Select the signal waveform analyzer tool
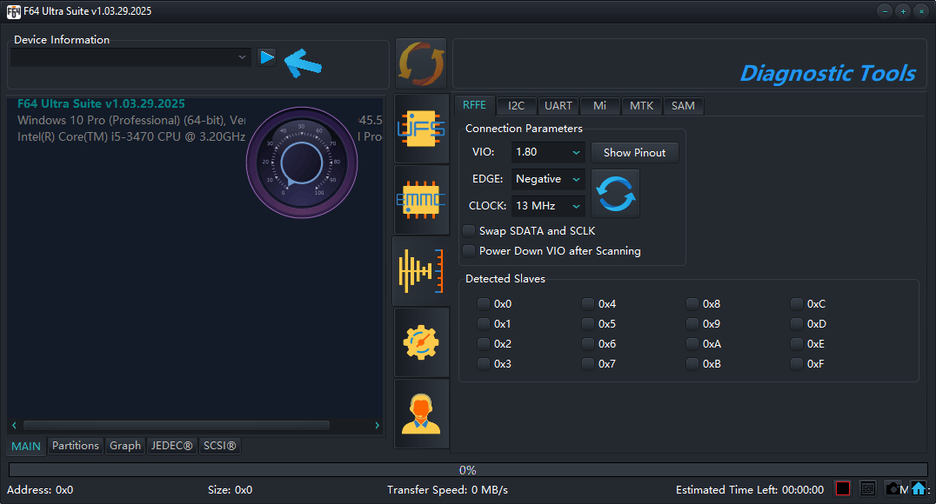Image resolution: width=936 pixels, height=504 pixels. 421,271
